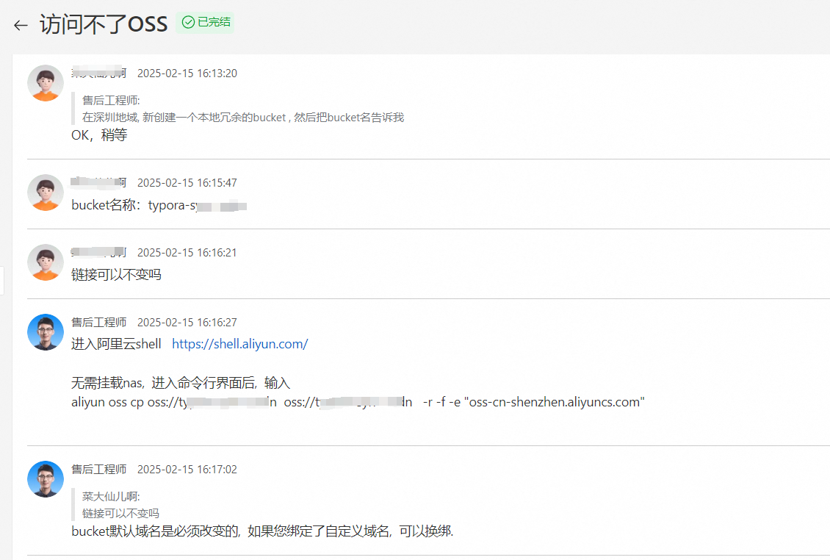This screenshot has width=830, height=560.
Task: Click the reply text OK，稍等
Action: pos(99,135)
